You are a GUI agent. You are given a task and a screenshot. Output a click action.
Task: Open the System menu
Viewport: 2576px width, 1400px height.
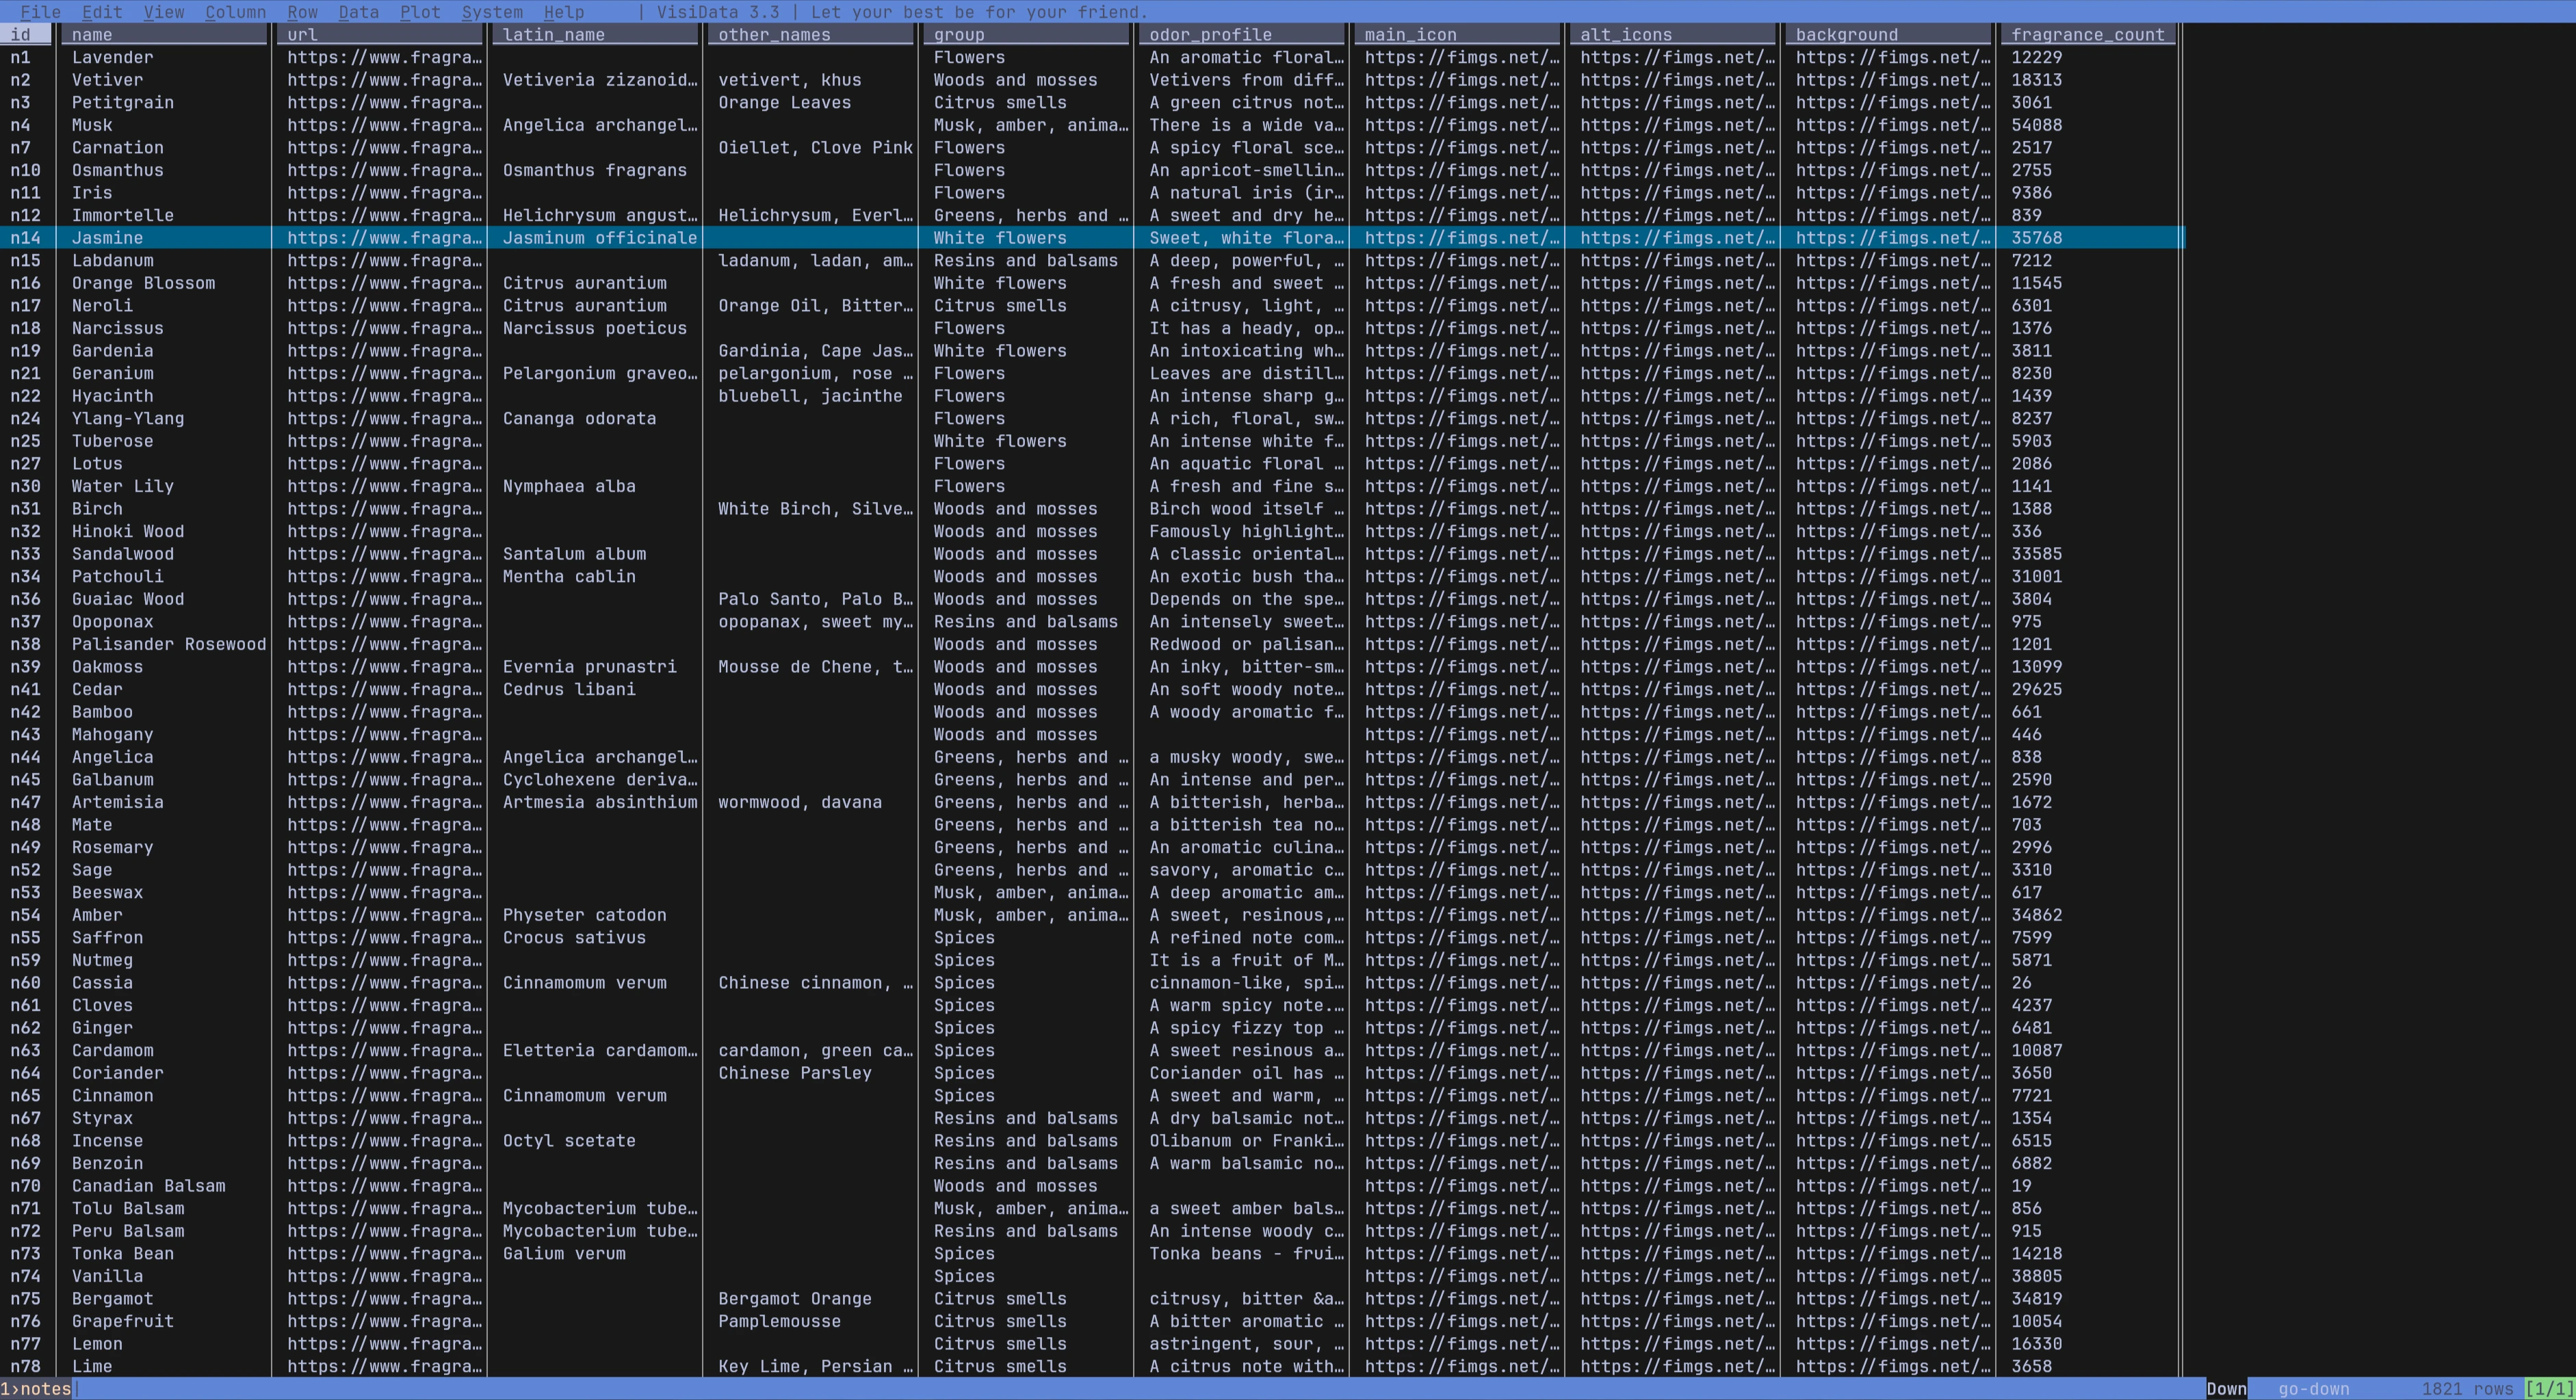493,12
